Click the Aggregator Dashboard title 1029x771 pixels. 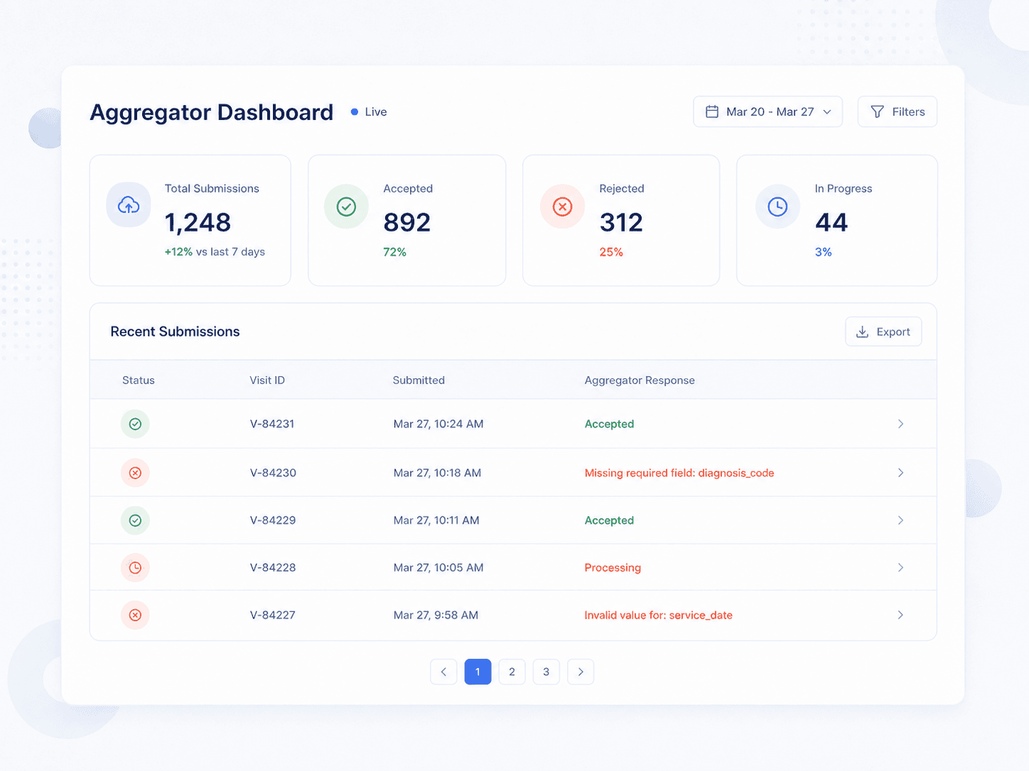212,112
